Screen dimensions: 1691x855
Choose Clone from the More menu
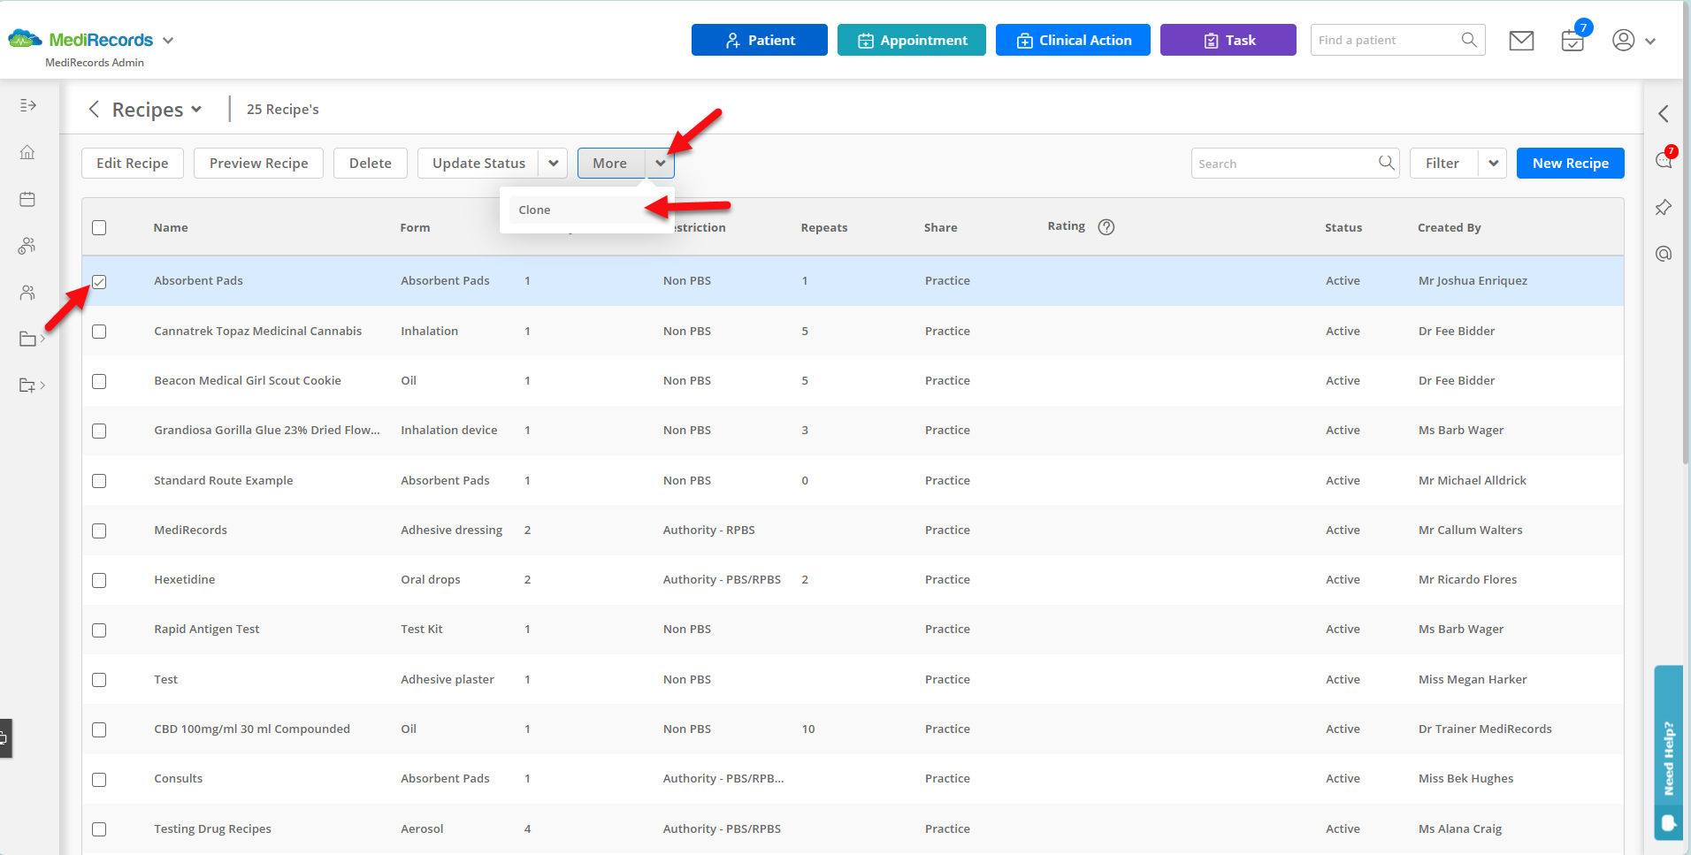pyautogui.click(x=586, y=210)
